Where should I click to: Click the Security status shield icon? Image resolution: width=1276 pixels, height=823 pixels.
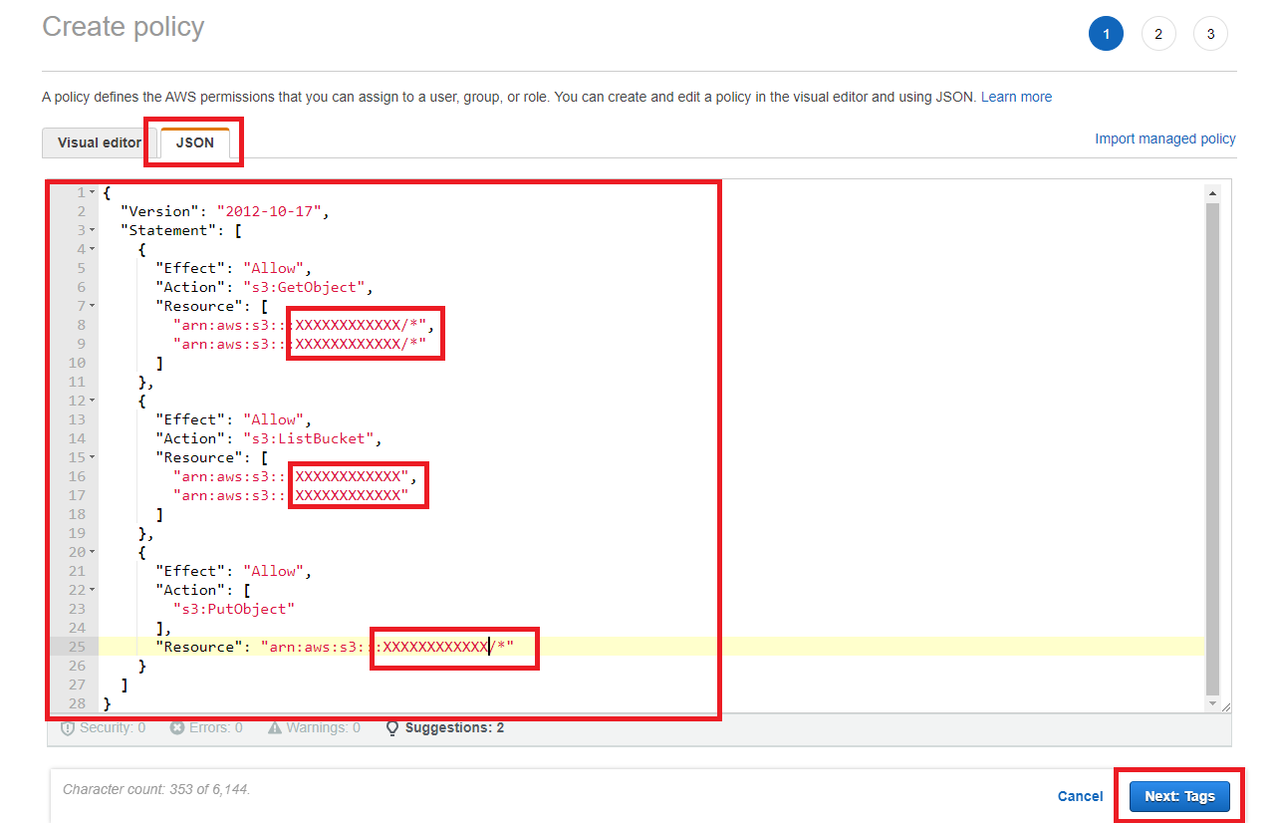click(68, 728)
